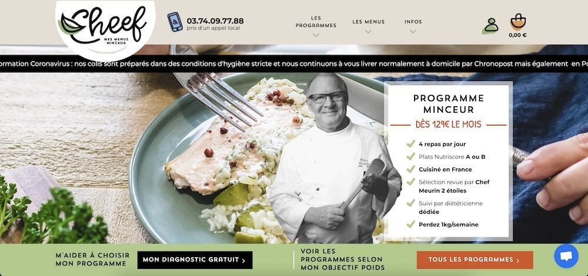Open the blue live chat bubble
Screen dimensions: 588x276
coord(566,256)
